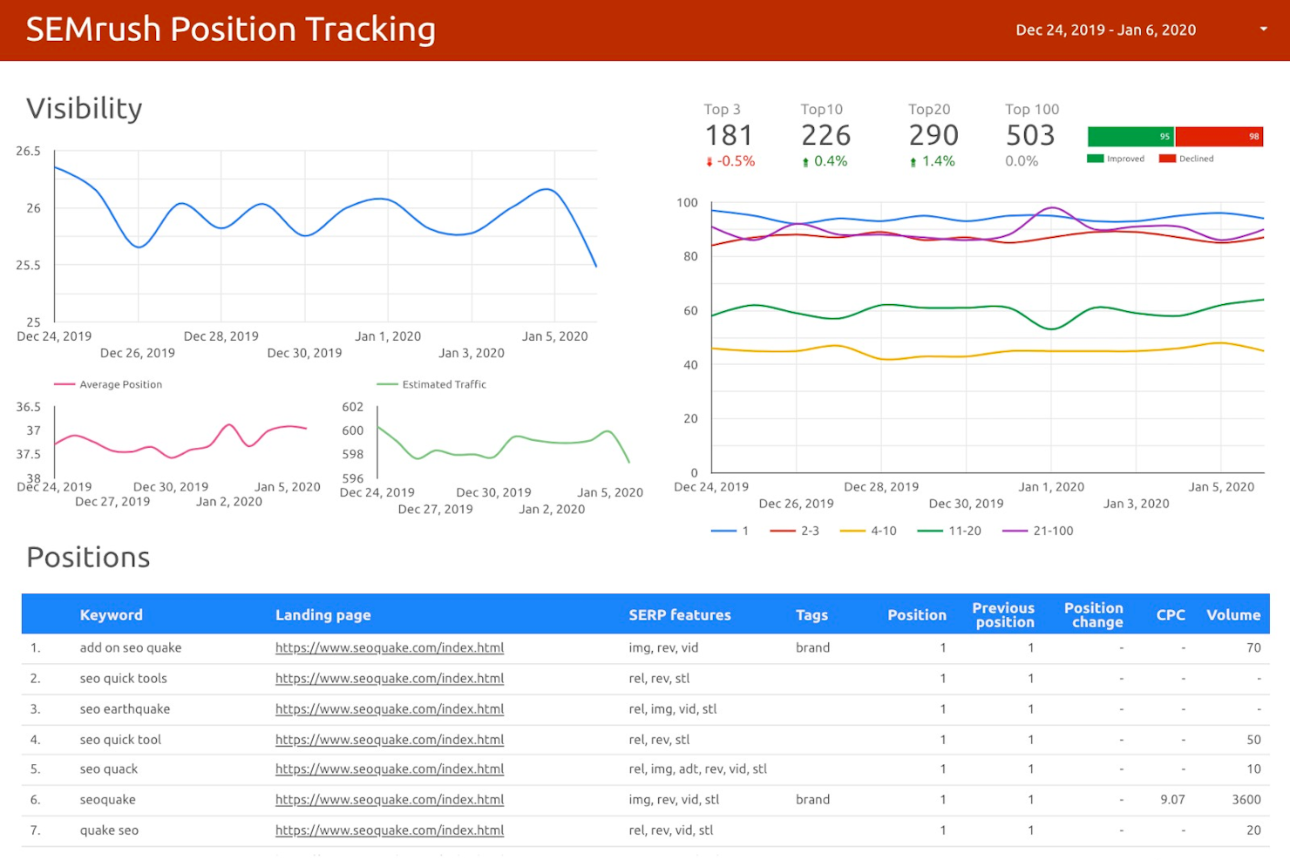Open landing page link for 'seo quack'
The image size is (1290, 860).
pos(390,769)
